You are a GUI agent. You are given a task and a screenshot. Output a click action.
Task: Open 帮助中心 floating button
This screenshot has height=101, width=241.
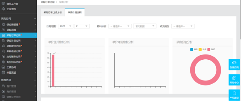click(234, 80)
